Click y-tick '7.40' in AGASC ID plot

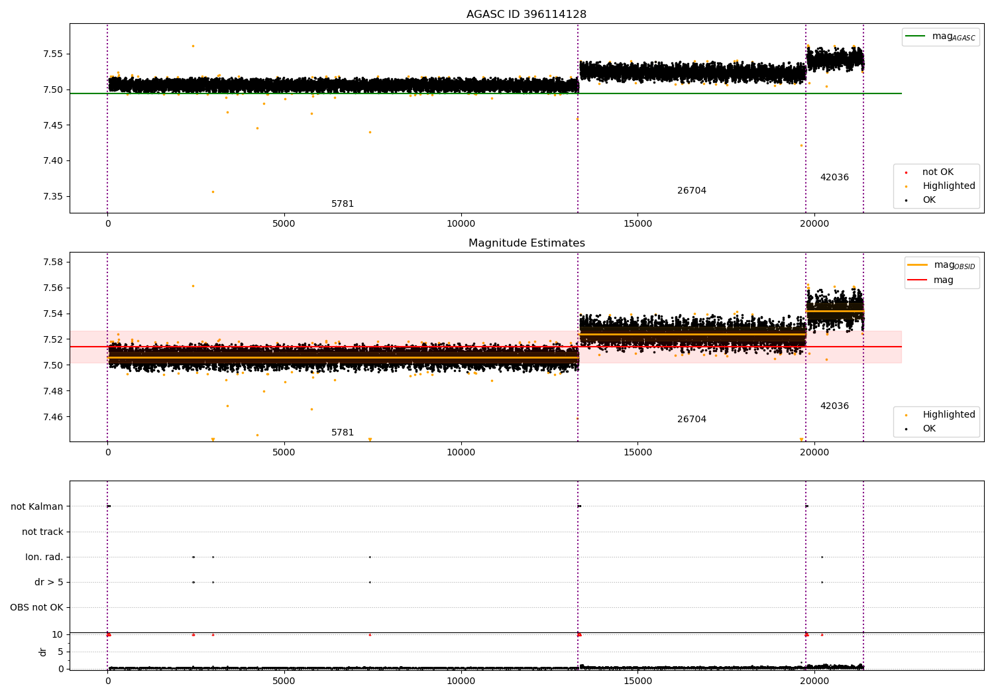(x=53, y=161)
